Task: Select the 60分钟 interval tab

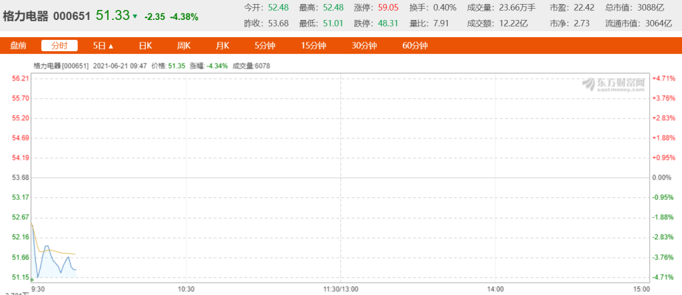Action: [415, 46]
